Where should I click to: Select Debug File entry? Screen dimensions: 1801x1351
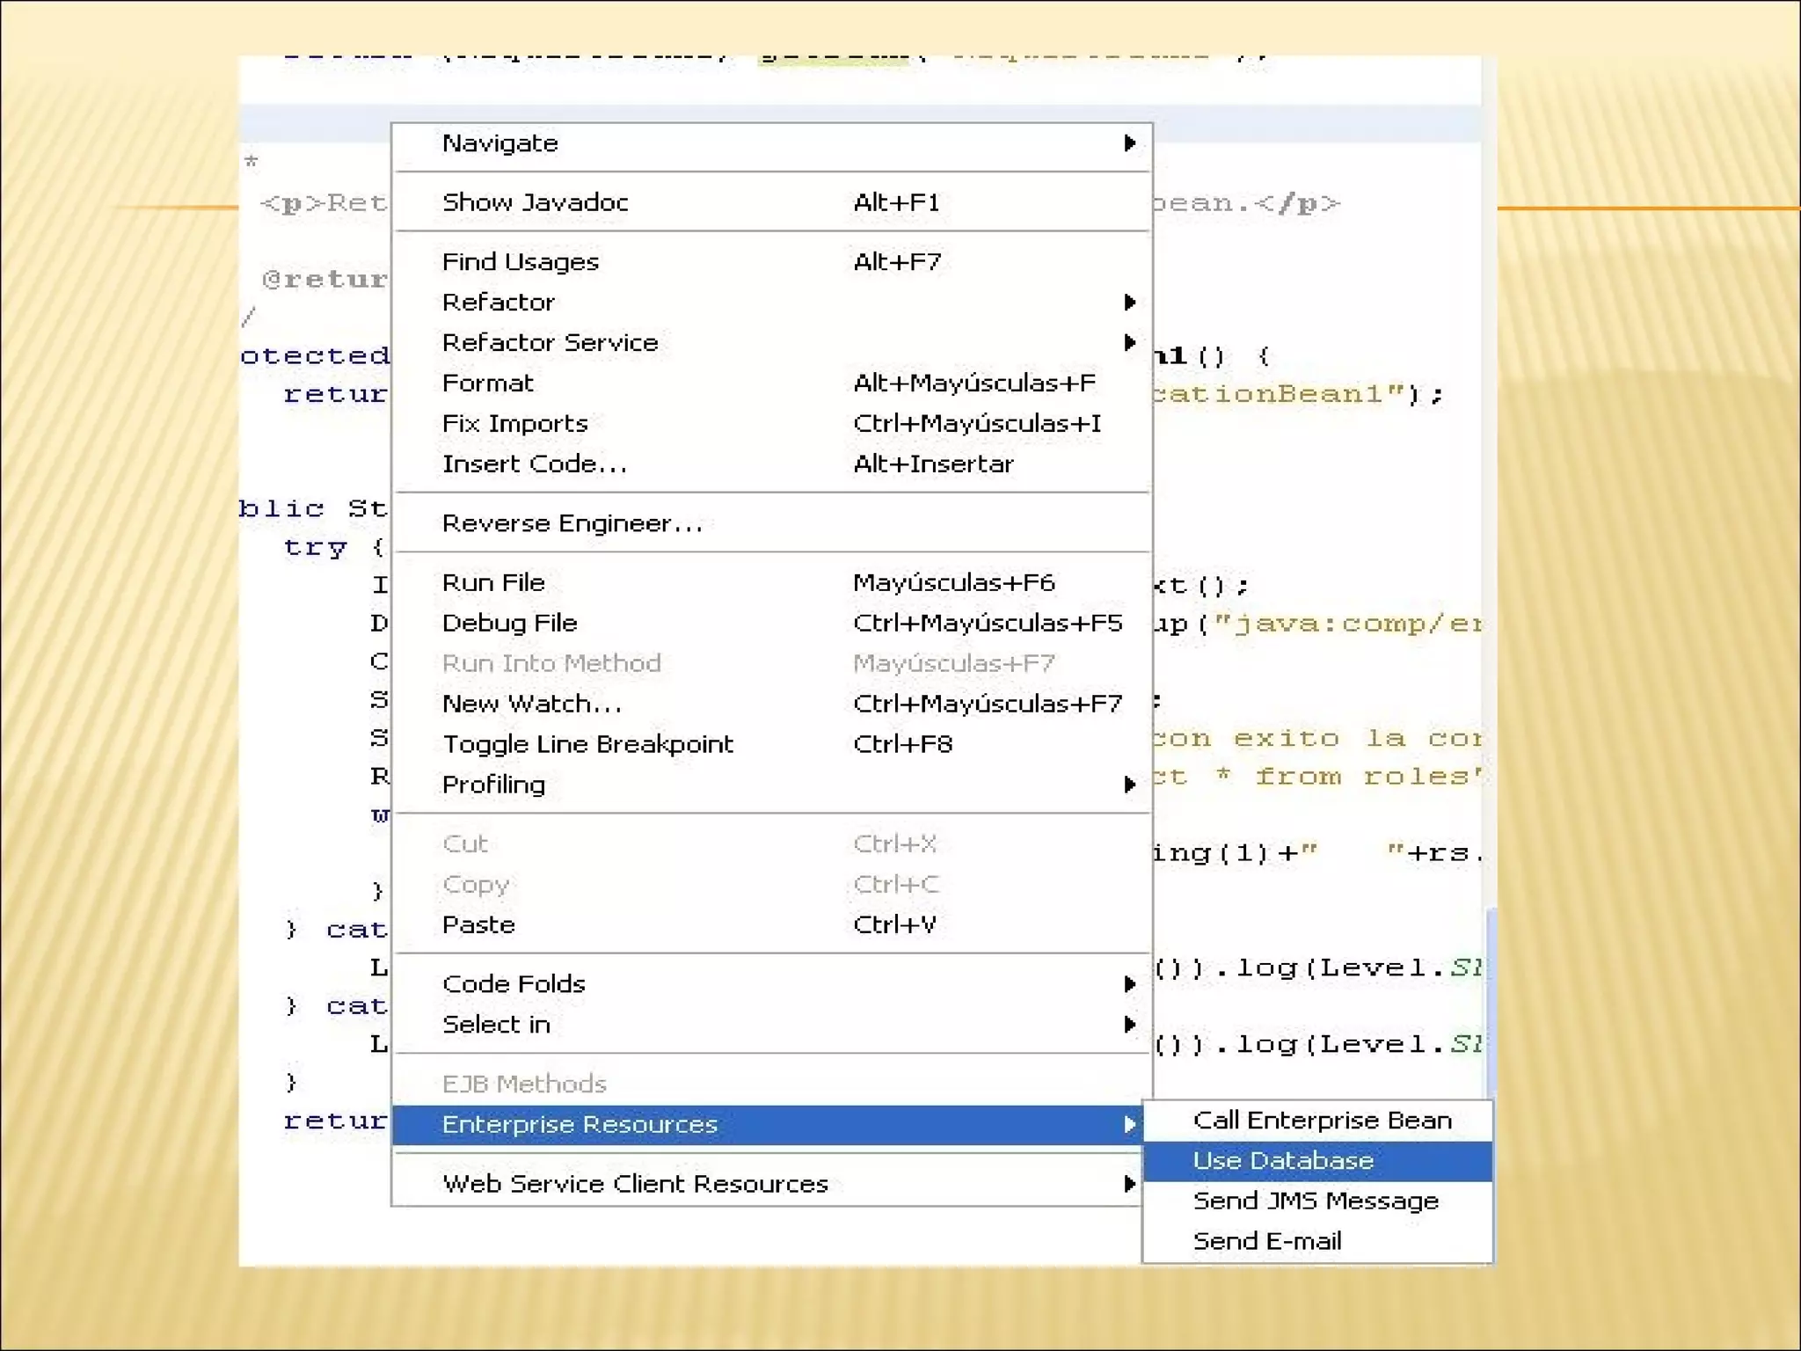tap(509, 624)
